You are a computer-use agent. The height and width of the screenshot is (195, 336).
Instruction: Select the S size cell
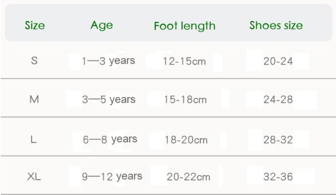click(34, 61)
